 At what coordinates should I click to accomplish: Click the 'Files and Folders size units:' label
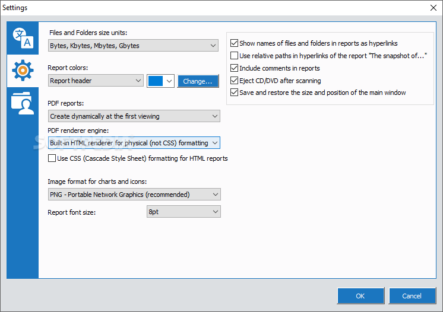[88, 33]
